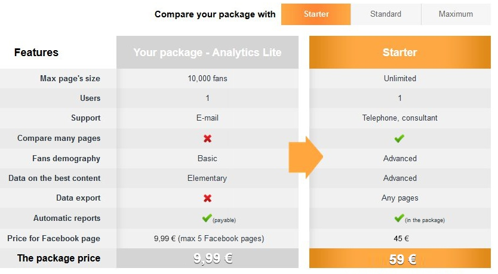Open the Maximum package tab

(x=456, y=14)
